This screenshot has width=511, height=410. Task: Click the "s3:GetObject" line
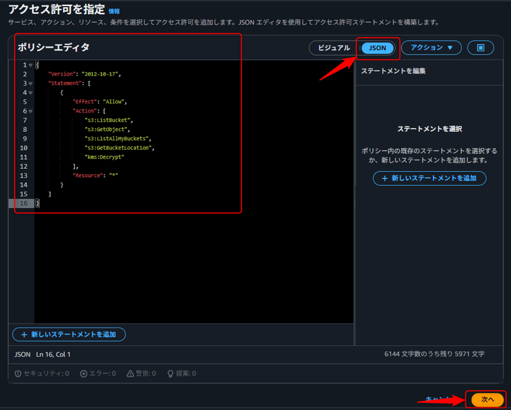[x=107, y=129]
